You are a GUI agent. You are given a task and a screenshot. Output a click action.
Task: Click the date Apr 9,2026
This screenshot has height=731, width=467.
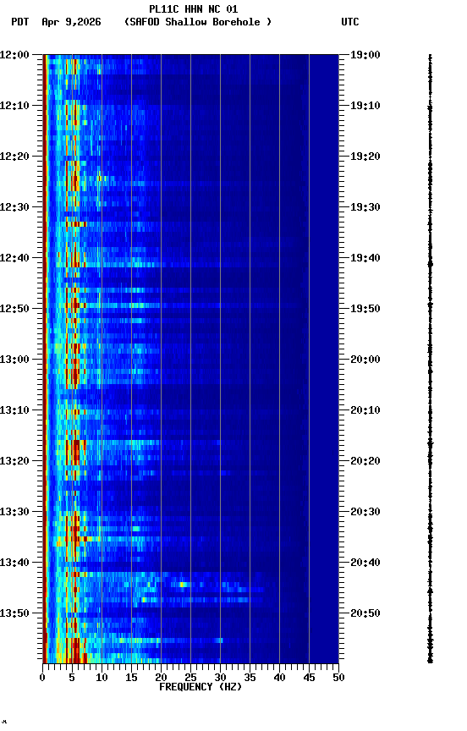coord(71,22)
